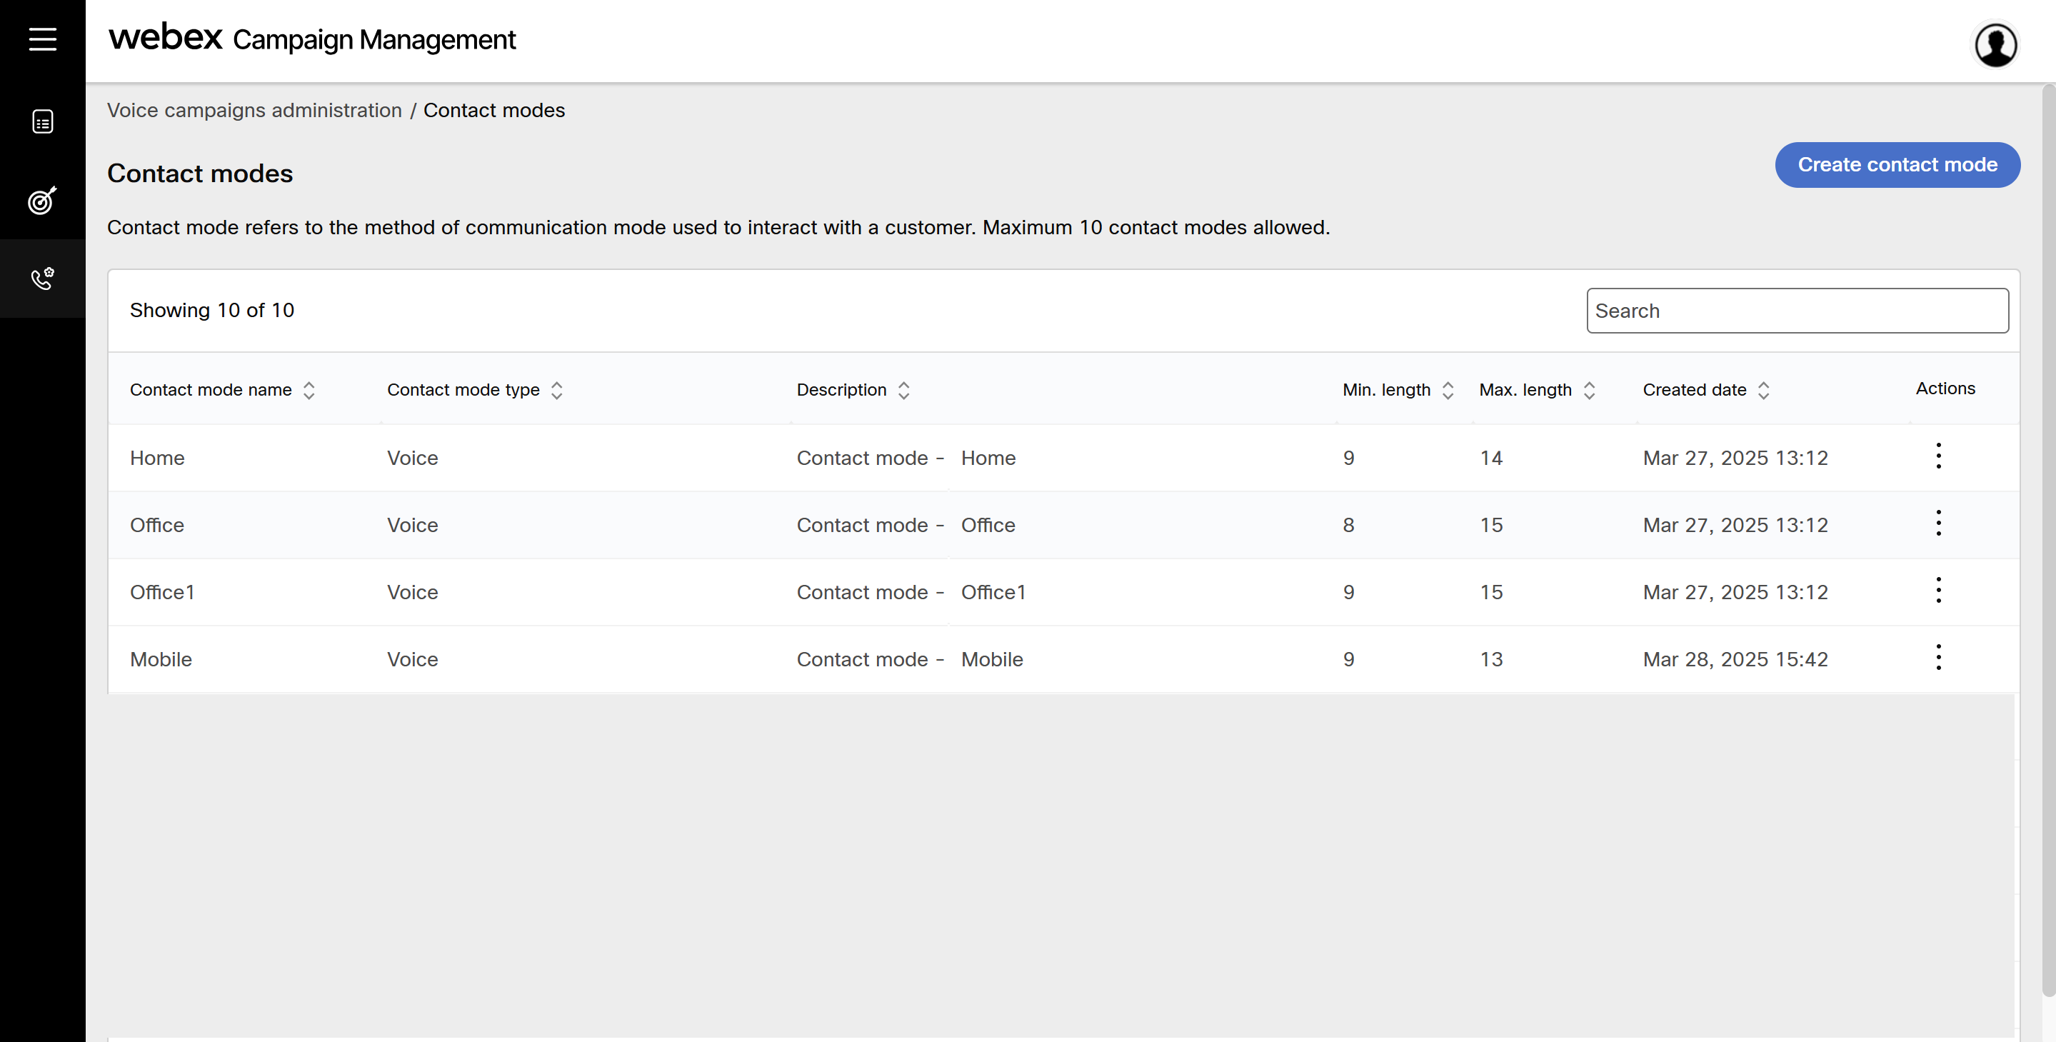Select the Home contact mode name
Viewport: 2056px width, 1042px height.
click(157, 459)
